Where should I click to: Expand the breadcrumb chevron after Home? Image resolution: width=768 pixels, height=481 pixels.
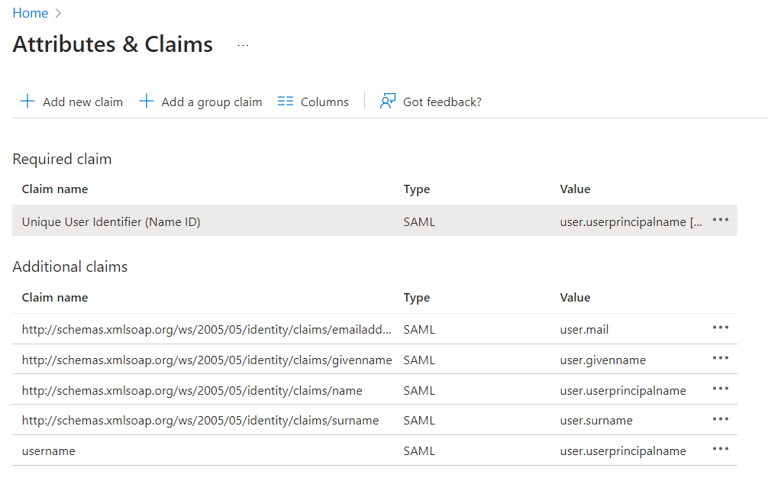pos(56,13)
